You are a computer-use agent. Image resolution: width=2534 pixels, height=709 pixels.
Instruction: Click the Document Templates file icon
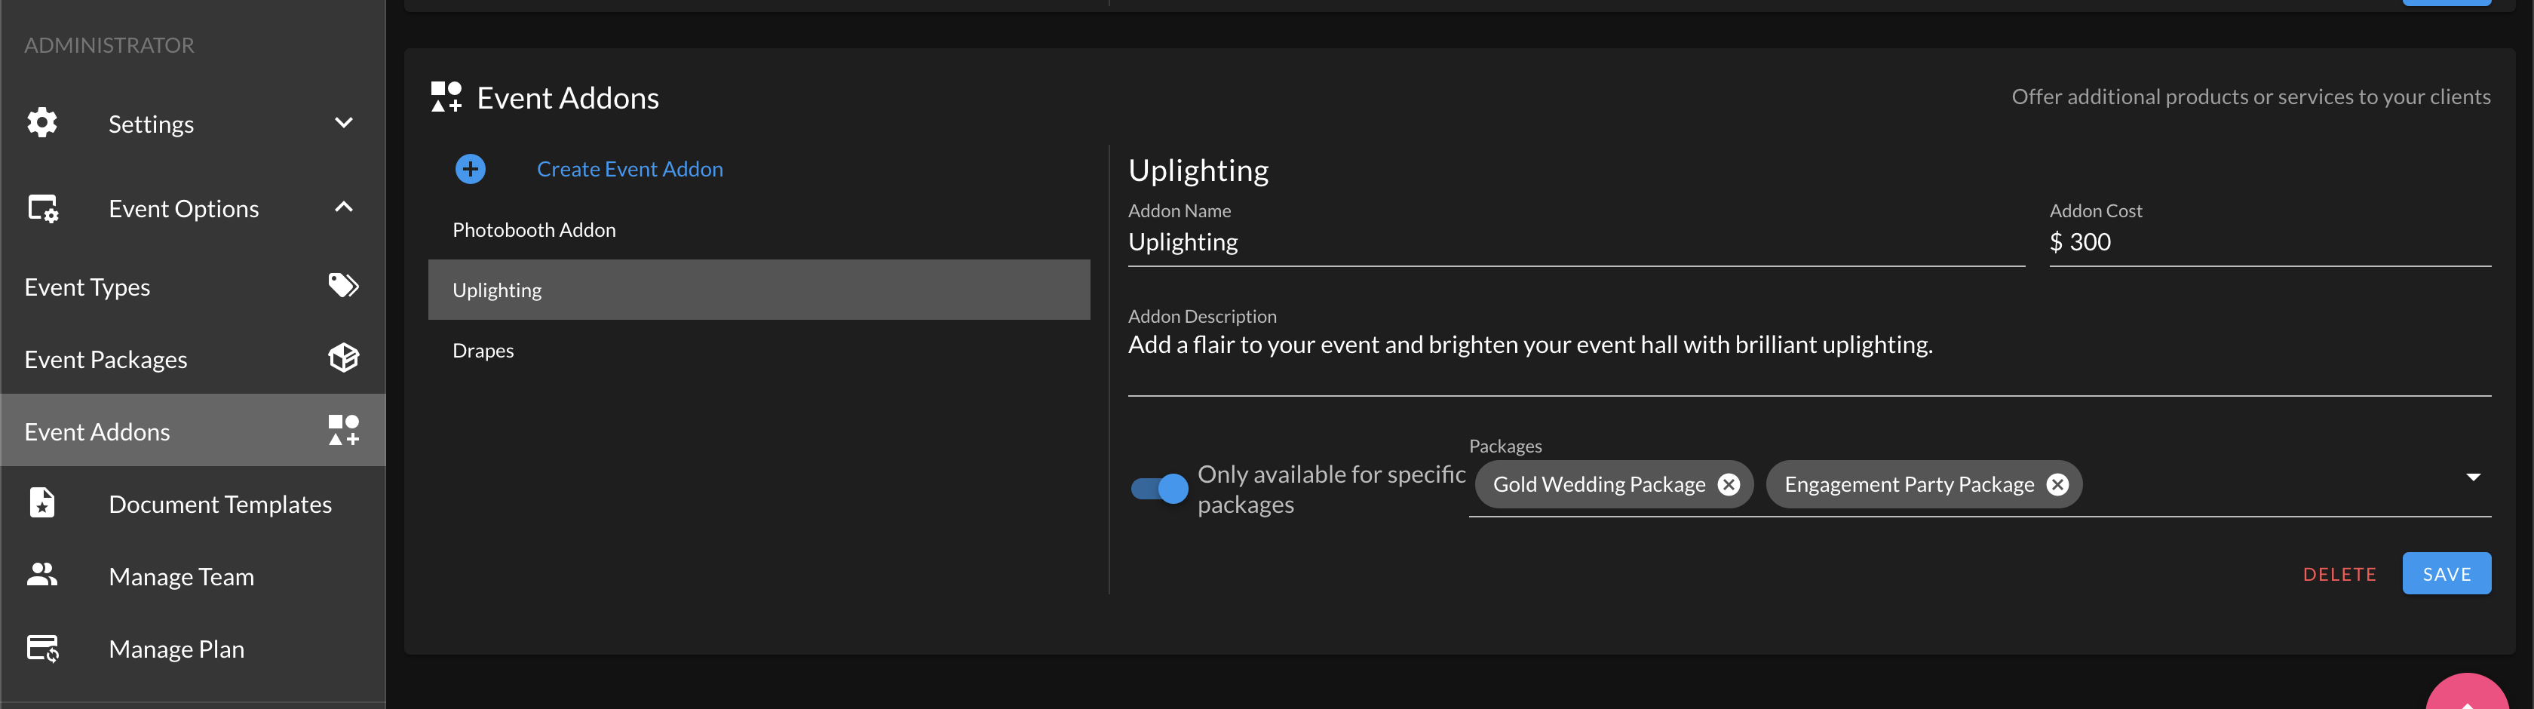tap(42, 504)
